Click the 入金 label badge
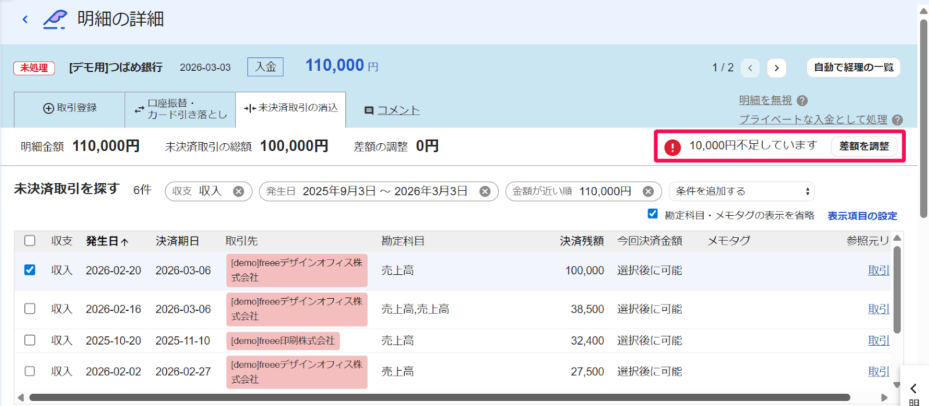929x406 pixels. [x=265, y=67]
